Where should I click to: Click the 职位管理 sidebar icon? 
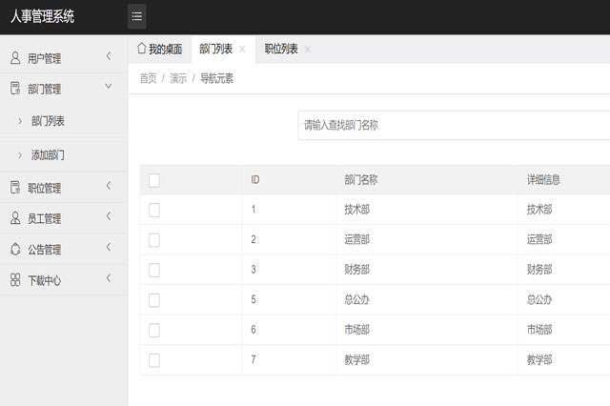(15, 188)
